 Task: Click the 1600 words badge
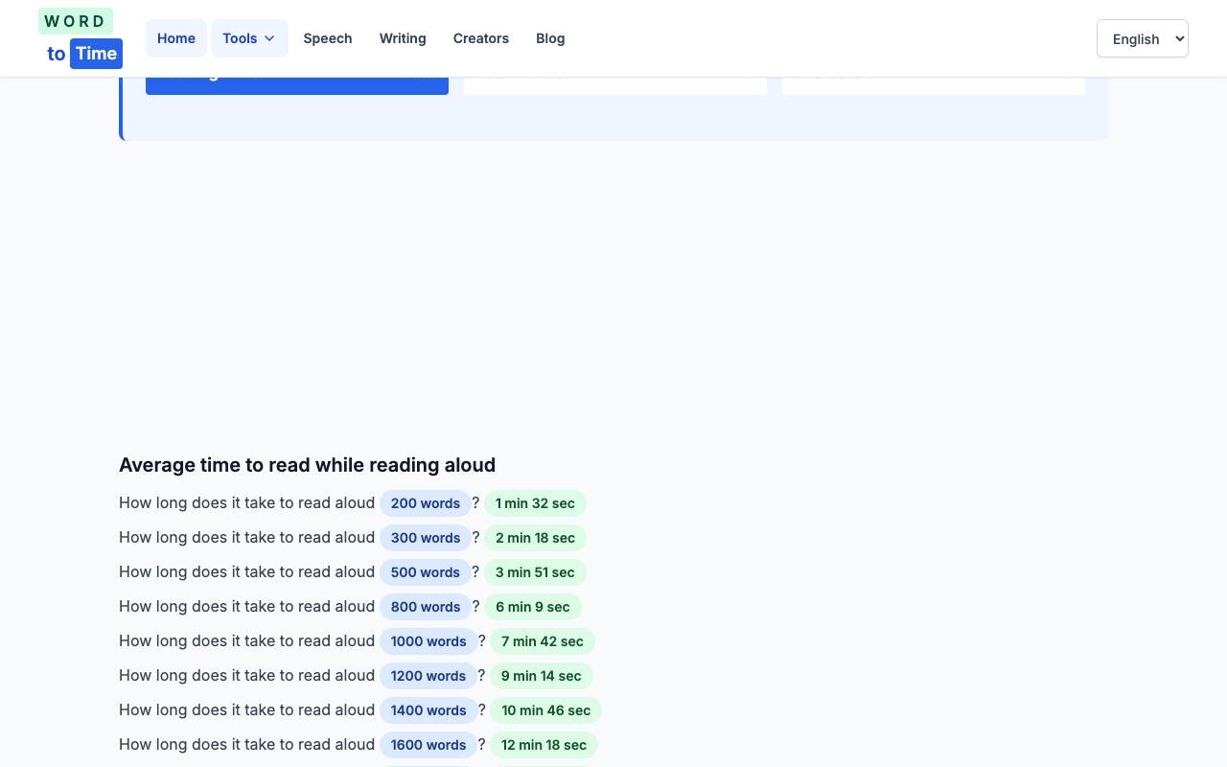[428, 745]
